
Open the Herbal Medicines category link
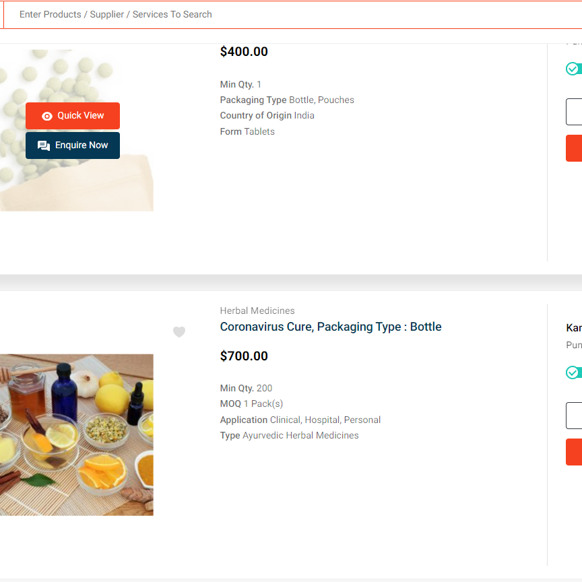coord(257,311)
